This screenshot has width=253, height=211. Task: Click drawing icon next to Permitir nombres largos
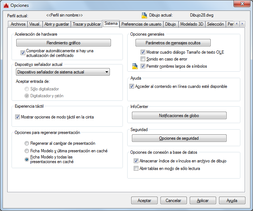135,66
